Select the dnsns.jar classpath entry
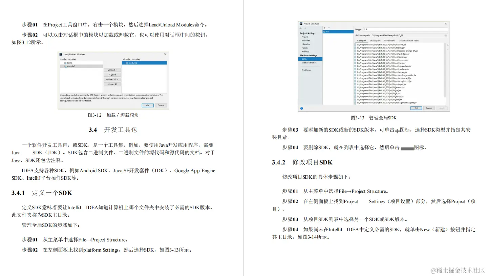This screenshot has height=276, width=487. point(381,57)
